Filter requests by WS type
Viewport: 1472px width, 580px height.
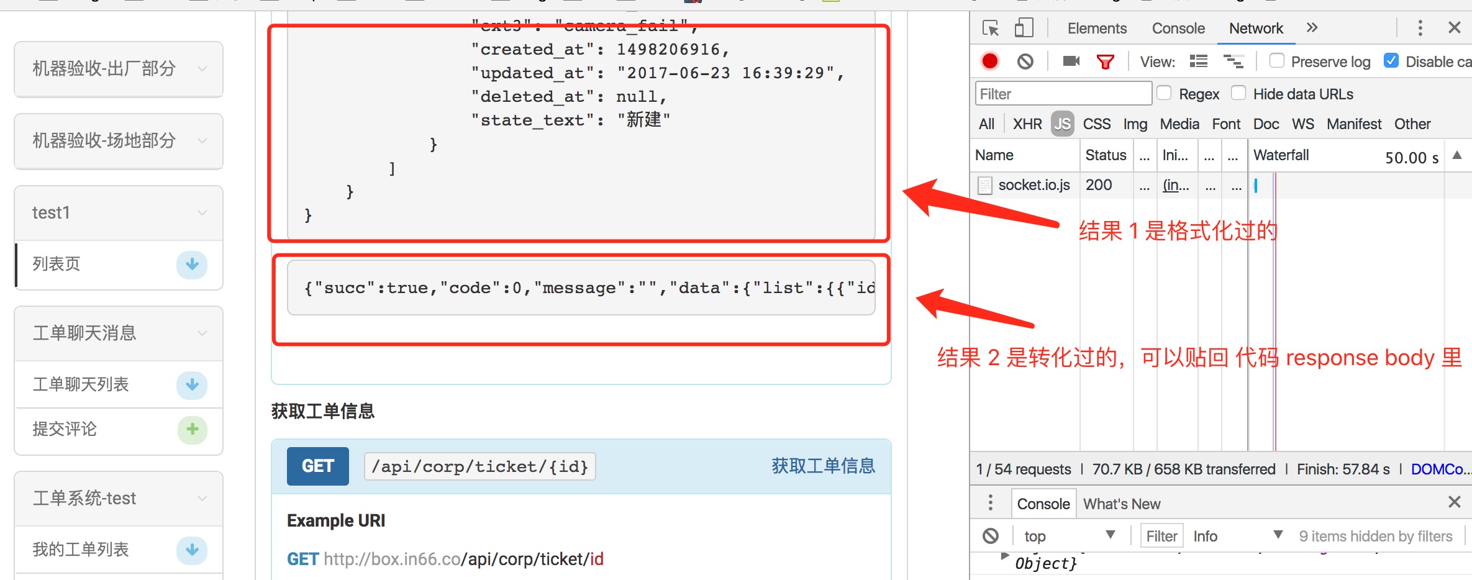tap(1303, 124)
